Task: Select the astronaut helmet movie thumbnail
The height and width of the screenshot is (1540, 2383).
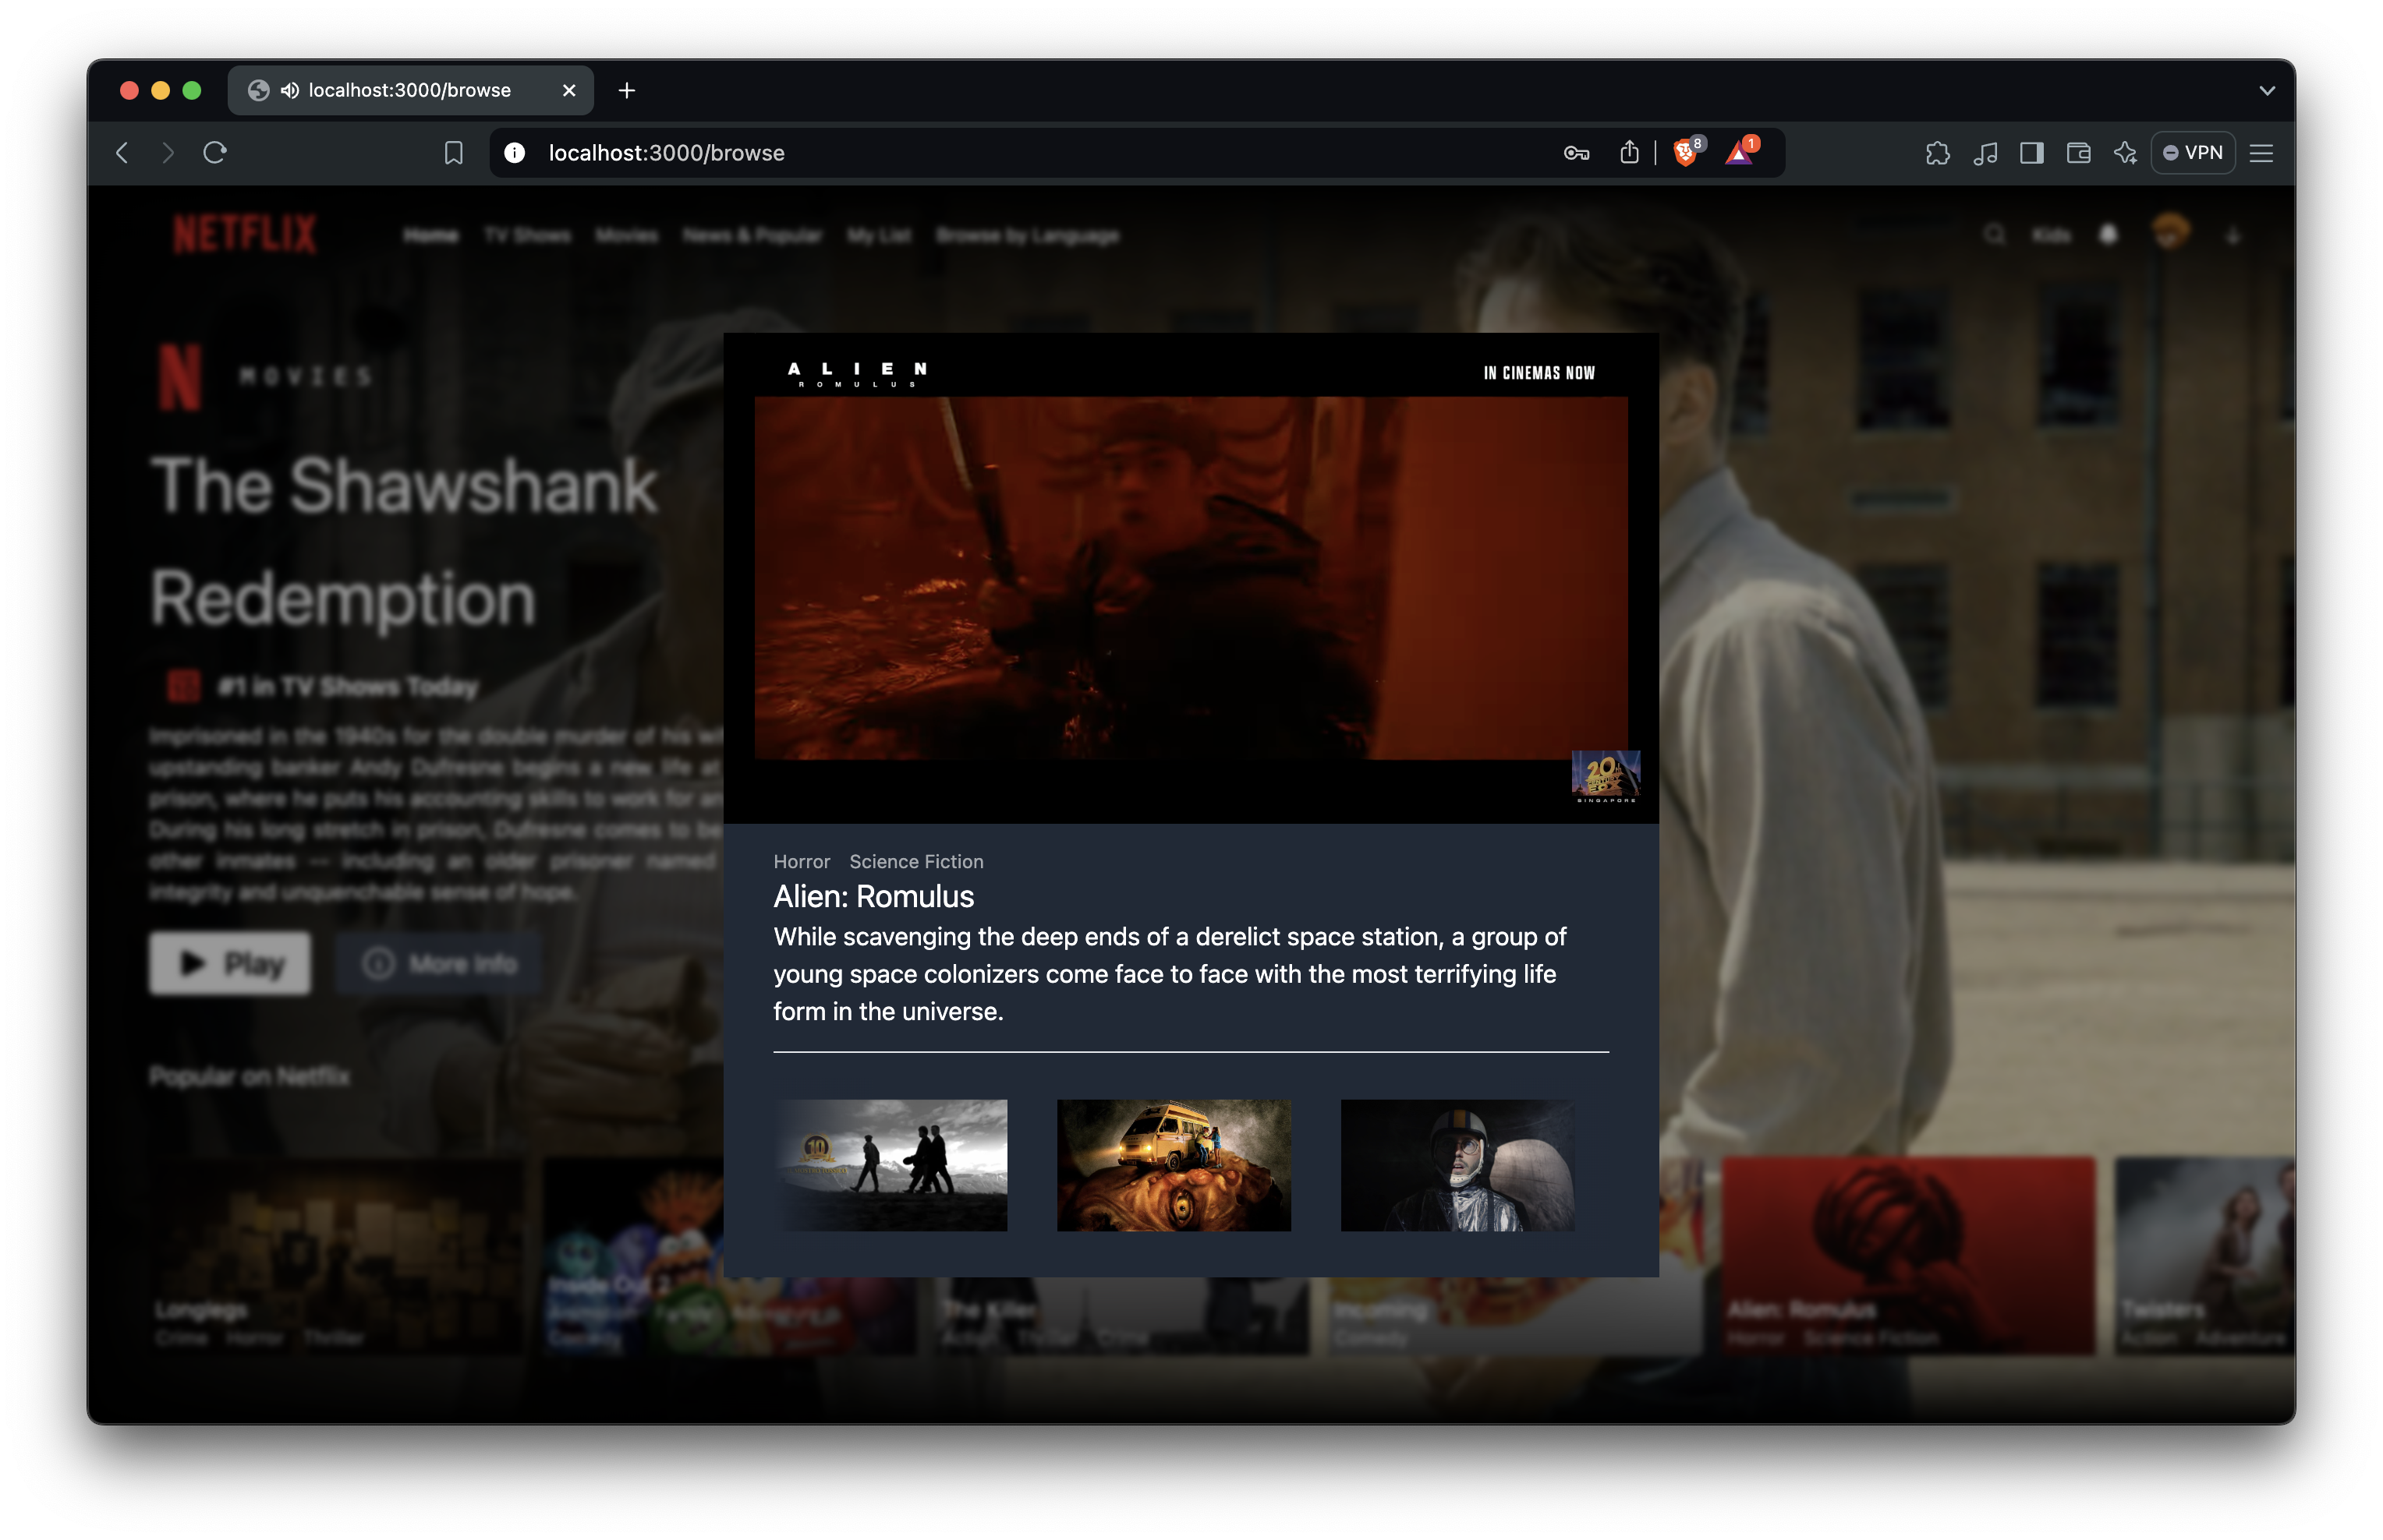Action: (1457, 1165)
